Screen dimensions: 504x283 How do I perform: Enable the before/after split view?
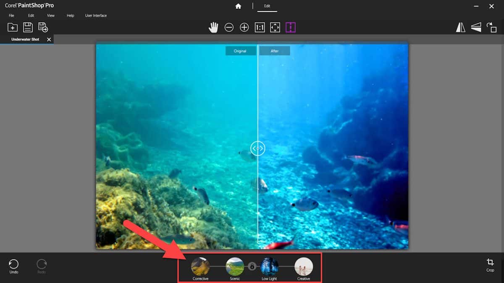[291, 27]
